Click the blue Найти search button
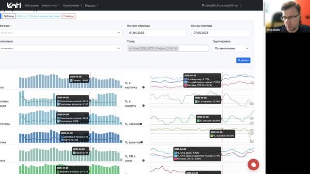This screenshot has width=310, height=174. pos(243,60)
